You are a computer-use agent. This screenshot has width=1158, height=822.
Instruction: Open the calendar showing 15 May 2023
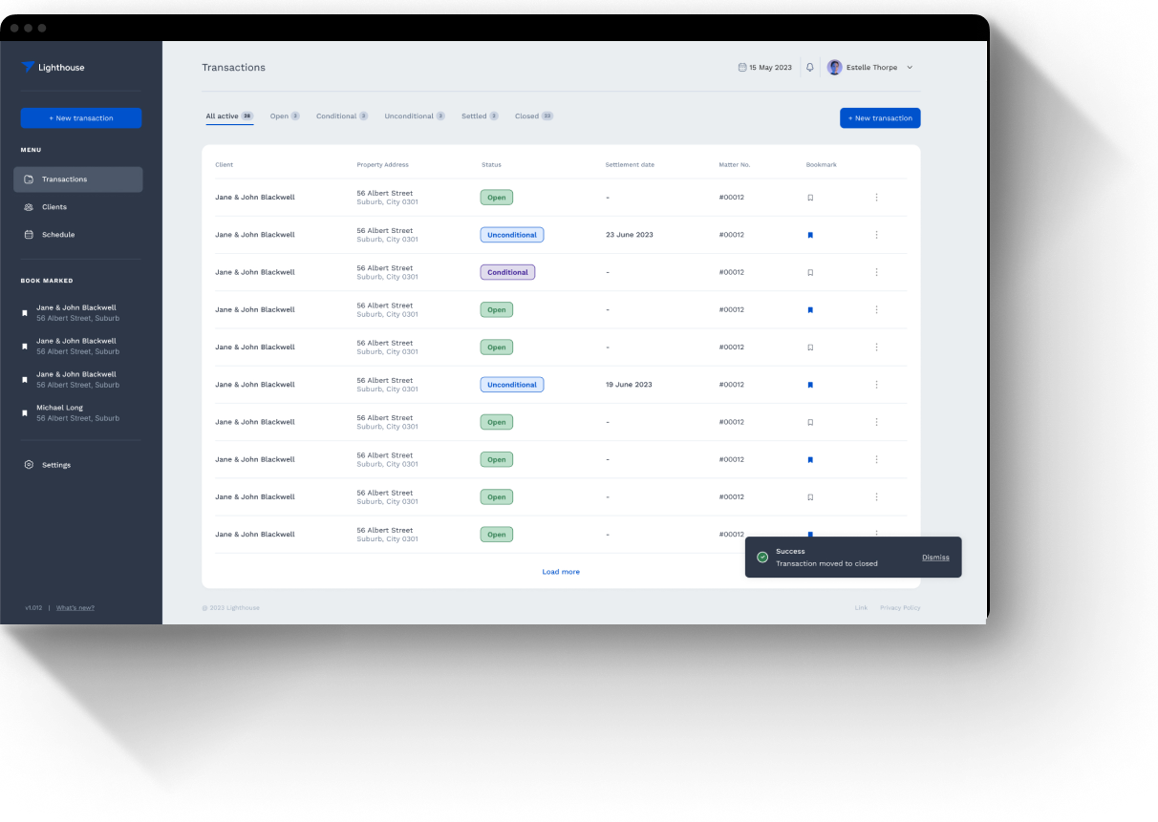[764, 67]
